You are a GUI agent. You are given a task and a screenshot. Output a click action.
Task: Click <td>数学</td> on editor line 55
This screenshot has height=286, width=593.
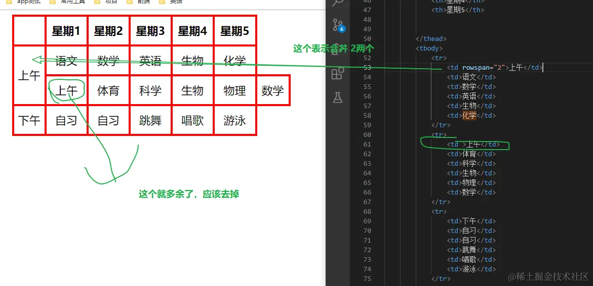point(471,87)
